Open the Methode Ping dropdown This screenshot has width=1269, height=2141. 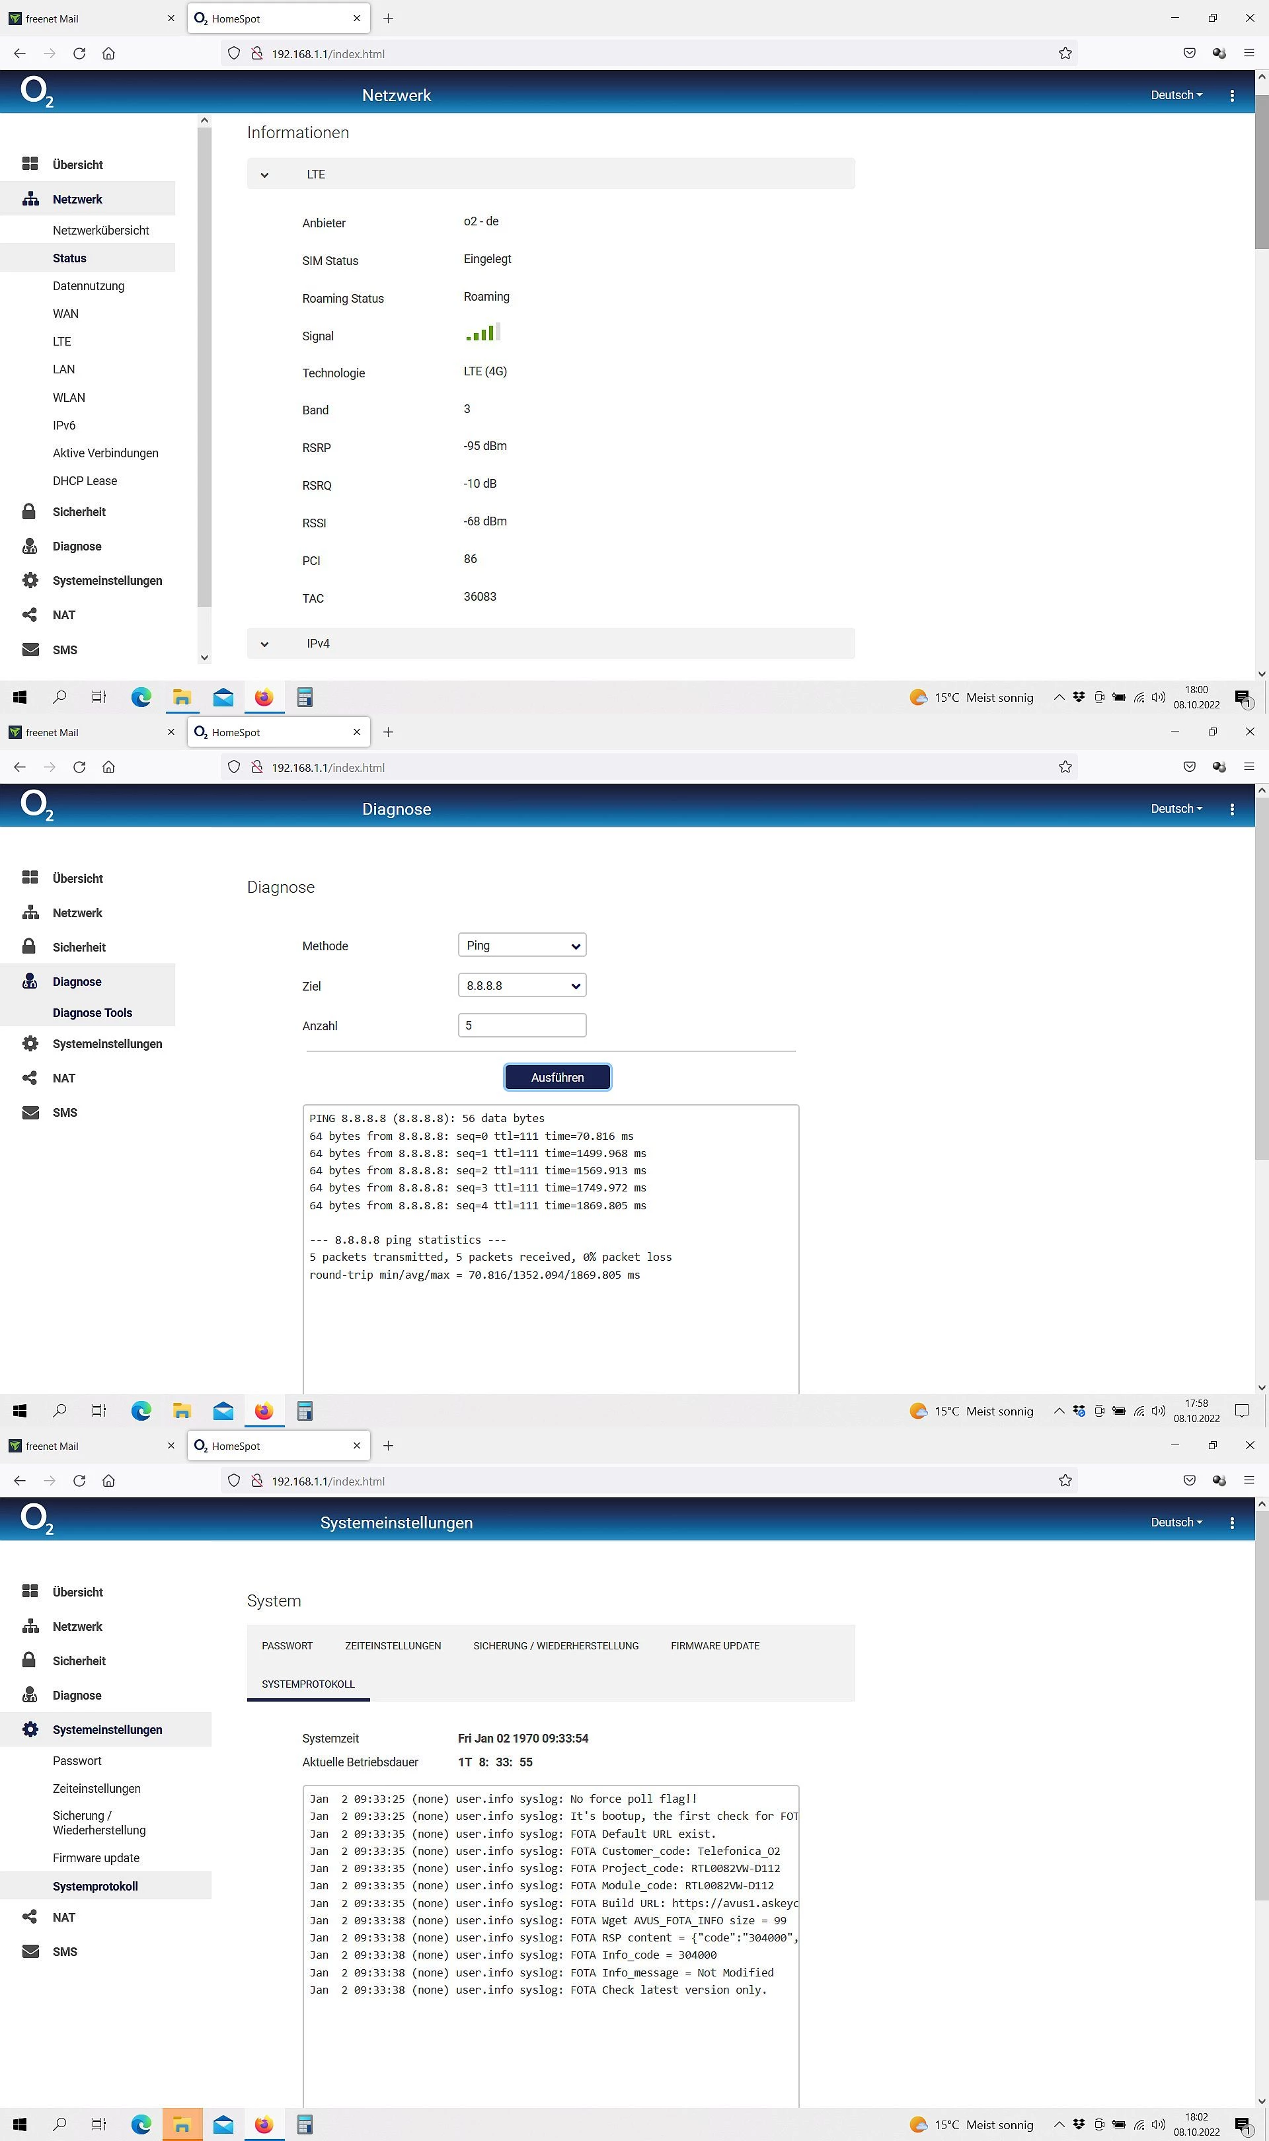pos(521,946)
